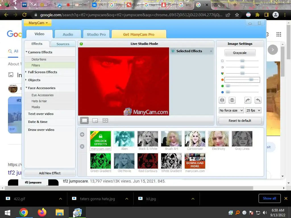
Task: Open File Explorer from the taskbar
Action: [x=60, y=212]
